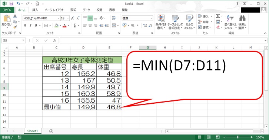Increase the indent level

[x=107, y=26]
